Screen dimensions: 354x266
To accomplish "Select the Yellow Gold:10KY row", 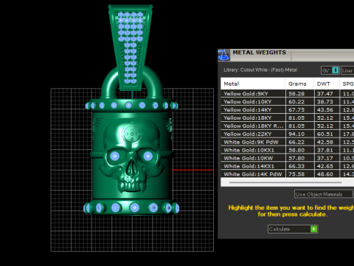I will (288, 102).
